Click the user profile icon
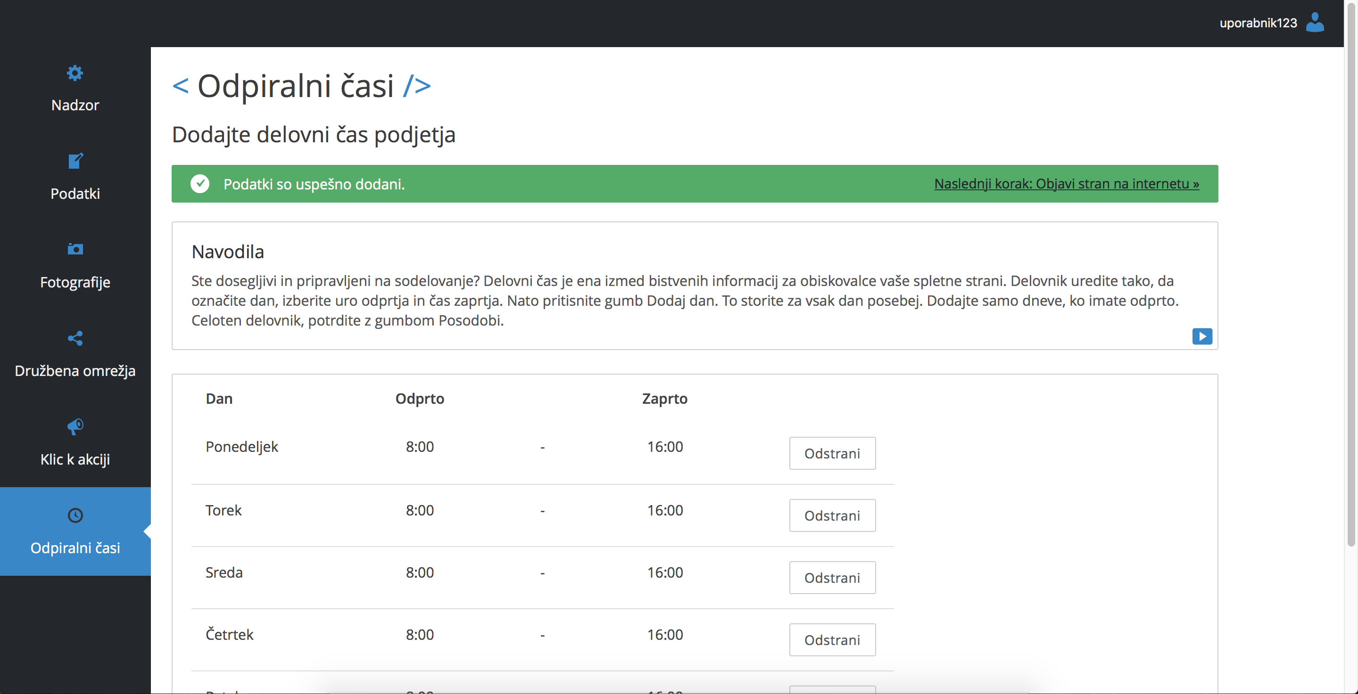 (x=1315, y=23)
